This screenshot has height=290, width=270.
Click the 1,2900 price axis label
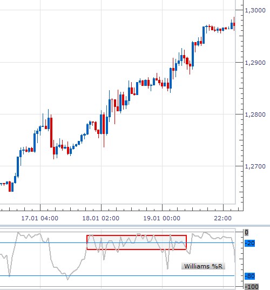click(x=255, y=63)
